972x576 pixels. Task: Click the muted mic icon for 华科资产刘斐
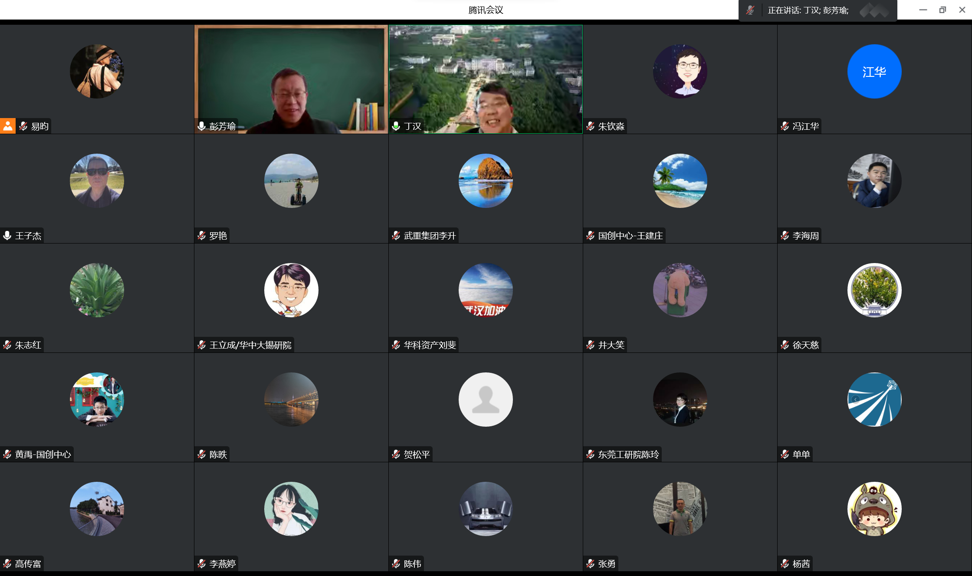(x=396, y=345)
